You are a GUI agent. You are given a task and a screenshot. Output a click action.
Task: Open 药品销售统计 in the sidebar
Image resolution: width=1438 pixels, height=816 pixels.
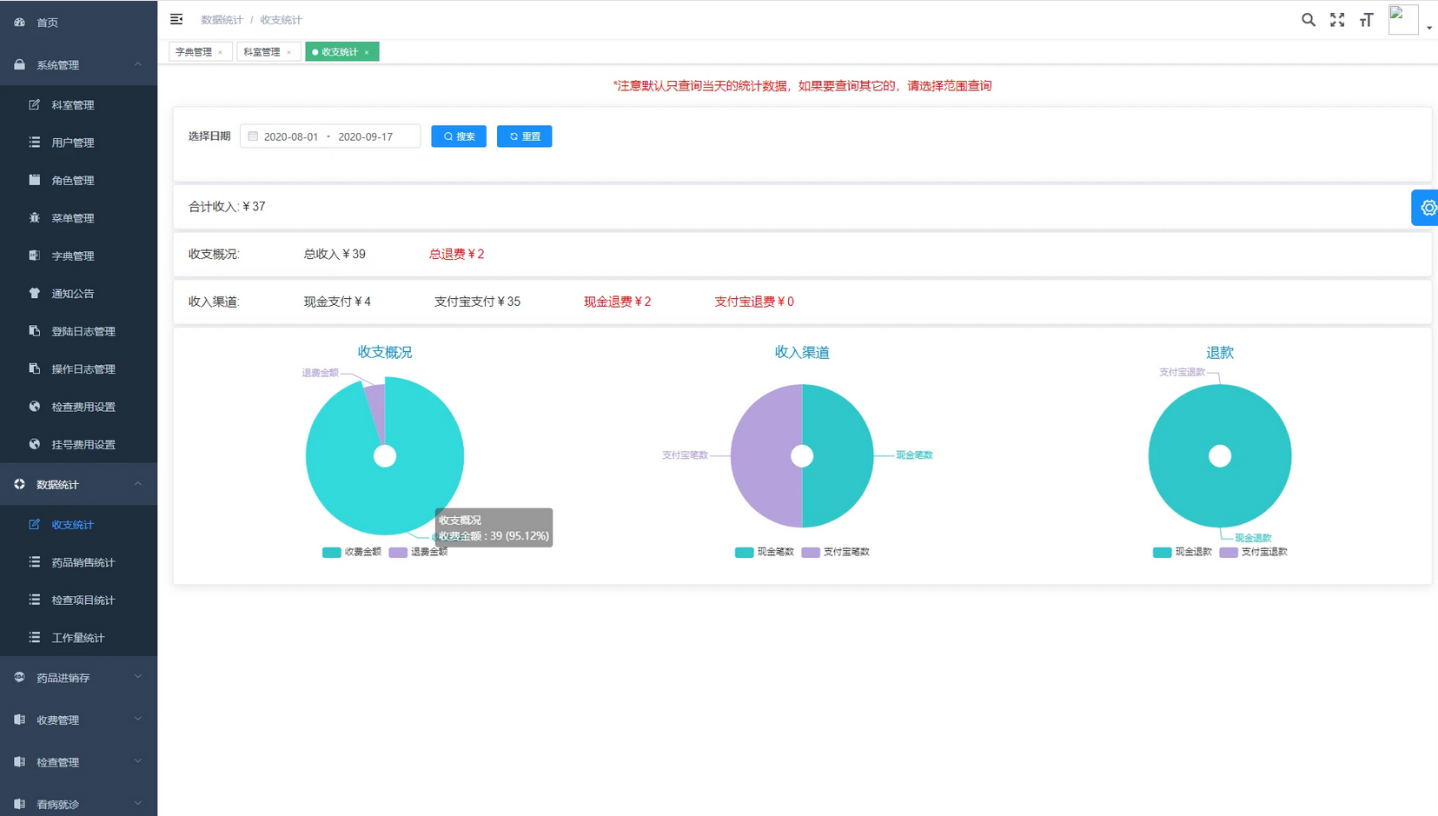[x=79, y=562]
